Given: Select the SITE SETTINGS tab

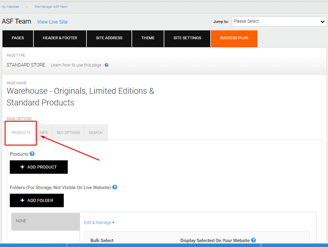Looking at the screenshot, I should tap(187, 39).
